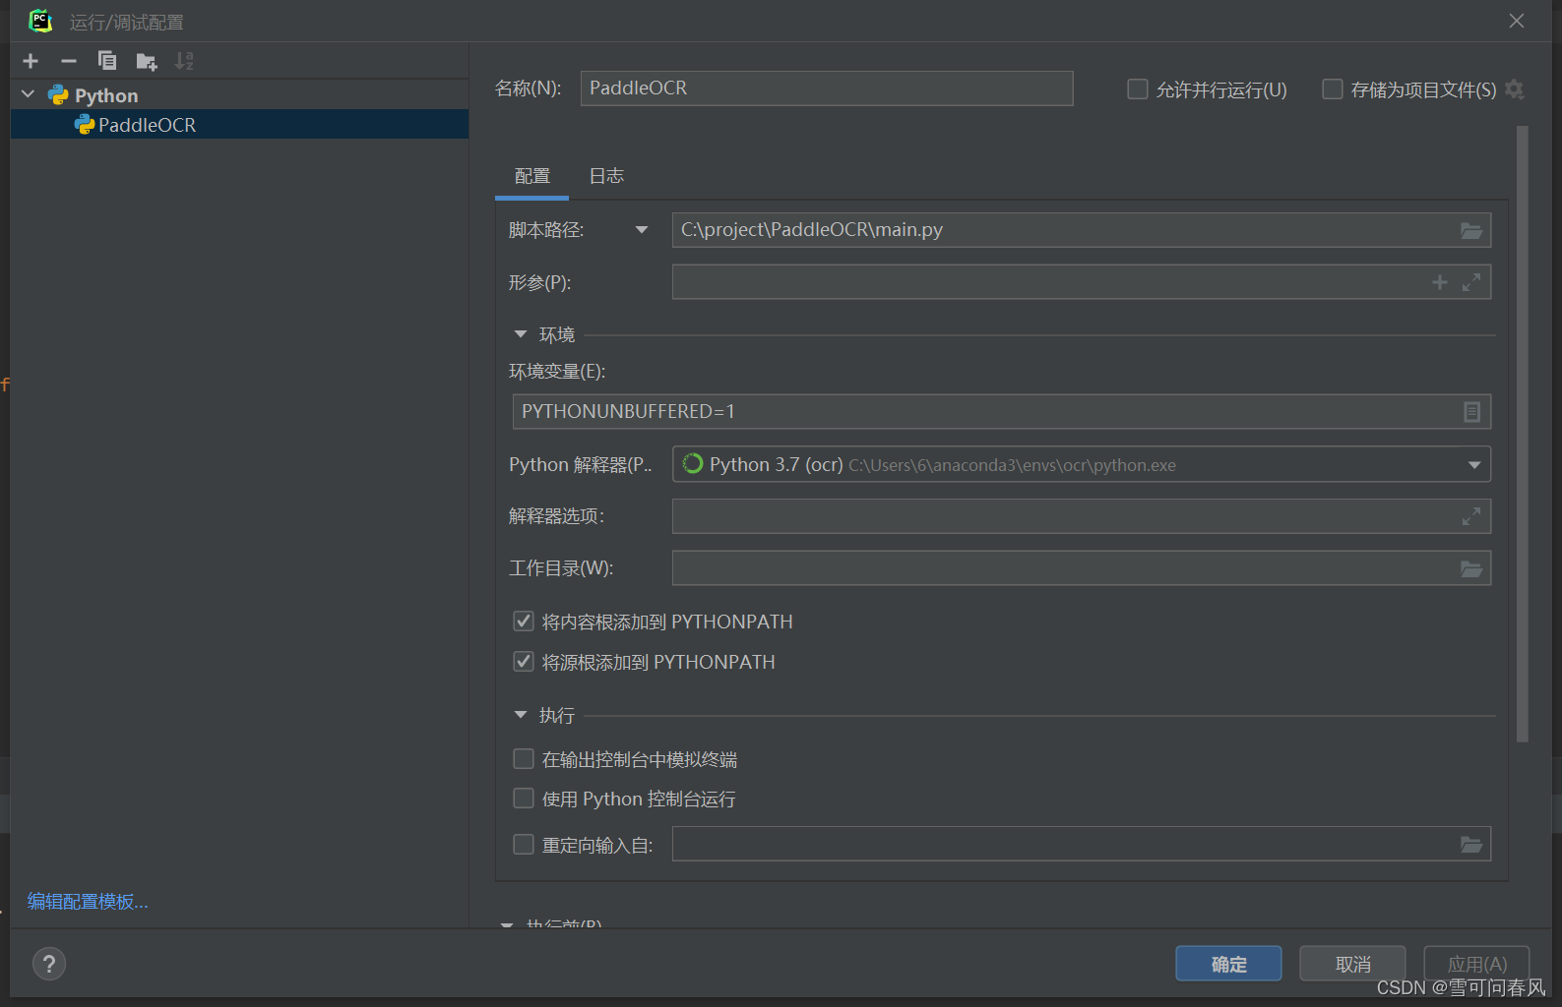This screenshot has height=1007, width=1562.
Task: Uncheck 将源根添加到 PYTHONPATH
Action: click(524, 662)
